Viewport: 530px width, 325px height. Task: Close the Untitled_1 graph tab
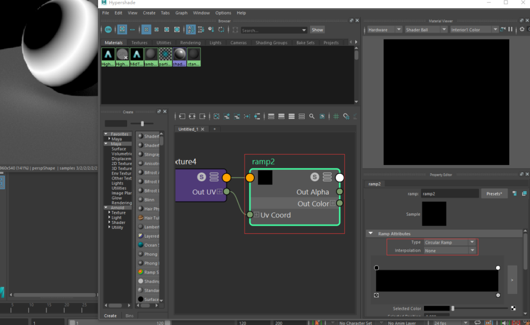click(x=203, y=129)
